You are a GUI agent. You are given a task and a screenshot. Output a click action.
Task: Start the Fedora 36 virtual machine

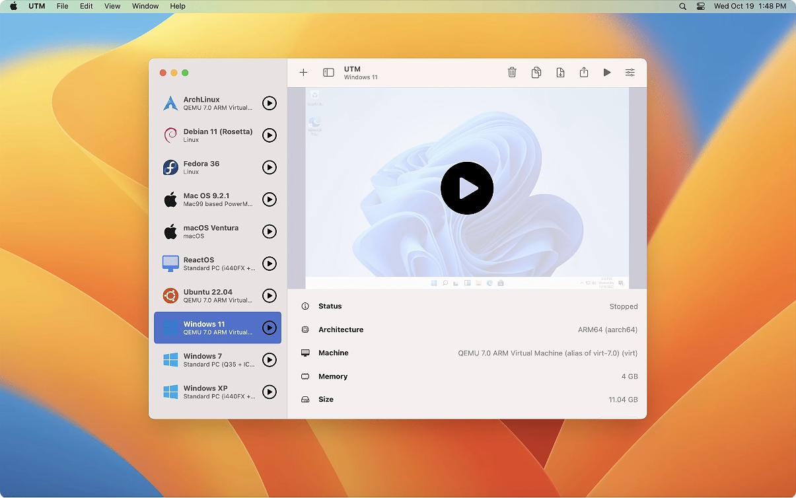click(269, 168)
